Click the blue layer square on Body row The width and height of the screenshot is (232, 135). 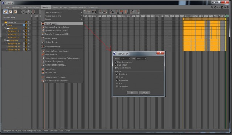click(x=24, y=25)
